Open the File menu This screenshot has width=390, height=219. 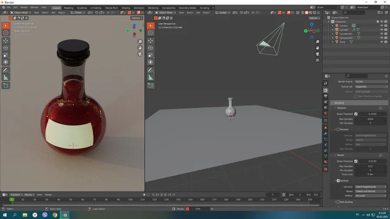pos(9,7)
